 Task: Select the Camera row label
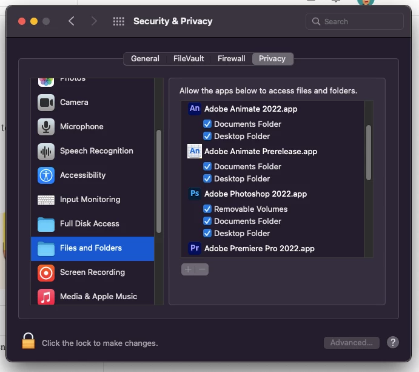[x=74, y=102]
